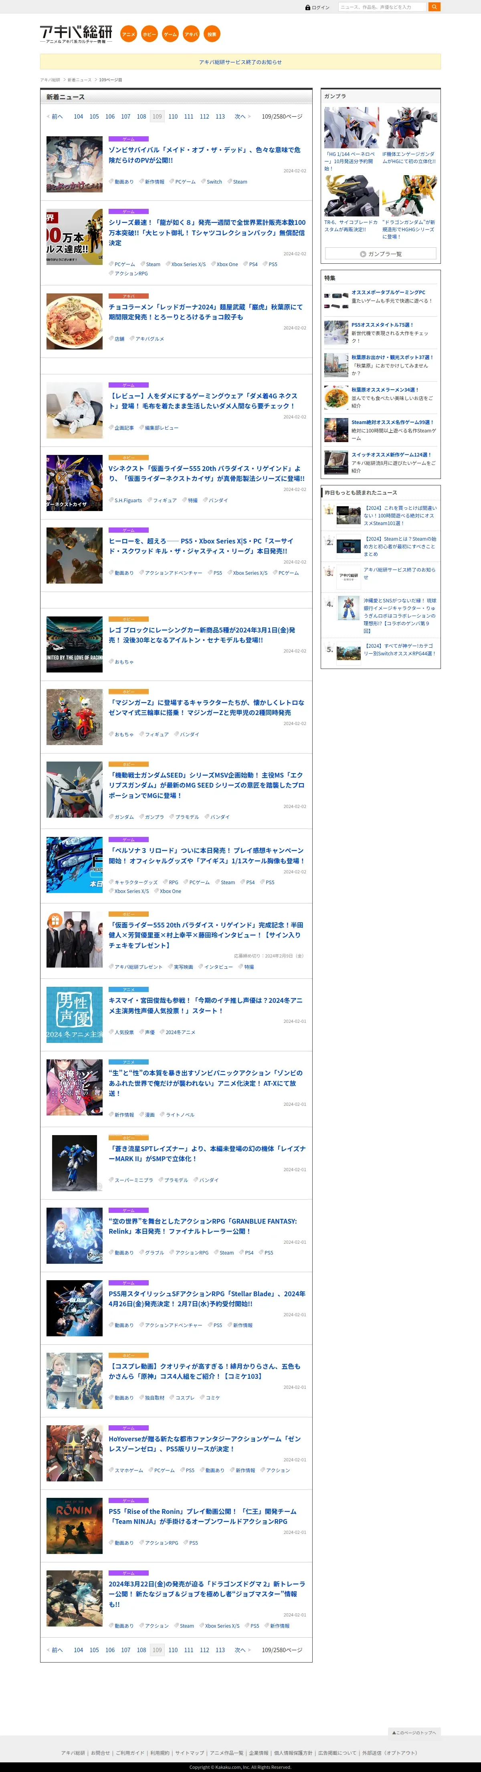Open the 男性声優 popularity vote thumbnail
This screenshot has height=1772, width=481.
tap(74, 1014)
